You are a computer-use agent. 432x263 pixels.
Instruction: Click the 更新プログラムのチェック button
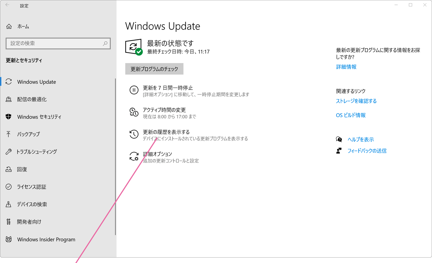click(x=154, y=69)
